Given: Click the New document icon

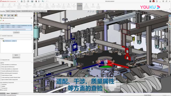Looking at the screenshot, I should pos(24,1).
